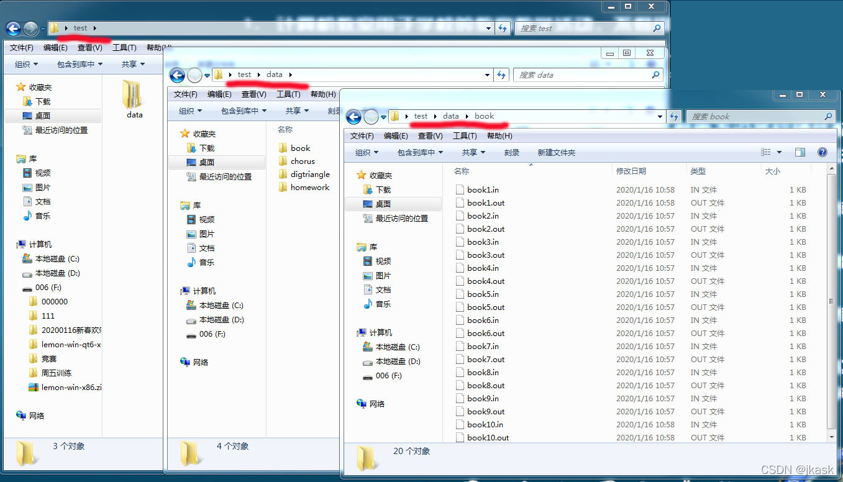Image resolution: width=843 pixels, height=482 pixels.
Task: Click the Back arrow in the test window
Action: (x=13, y=29)
